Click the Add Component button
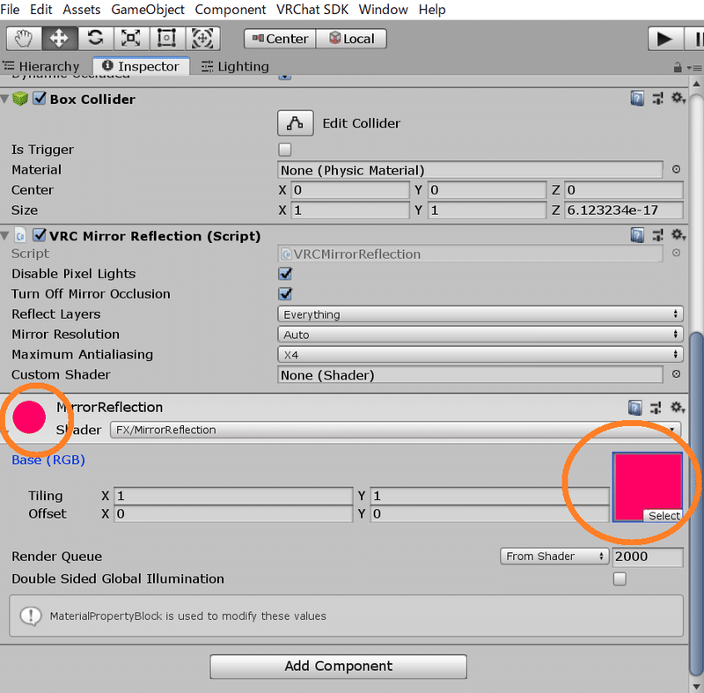The image size is (704, 693). (338, 666)
